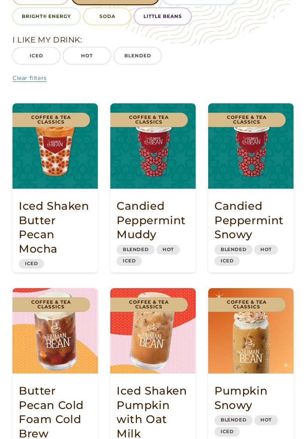Select the LITTLE BEANS category filter
This screenshot has width=306, height=439.
(163, 16)
